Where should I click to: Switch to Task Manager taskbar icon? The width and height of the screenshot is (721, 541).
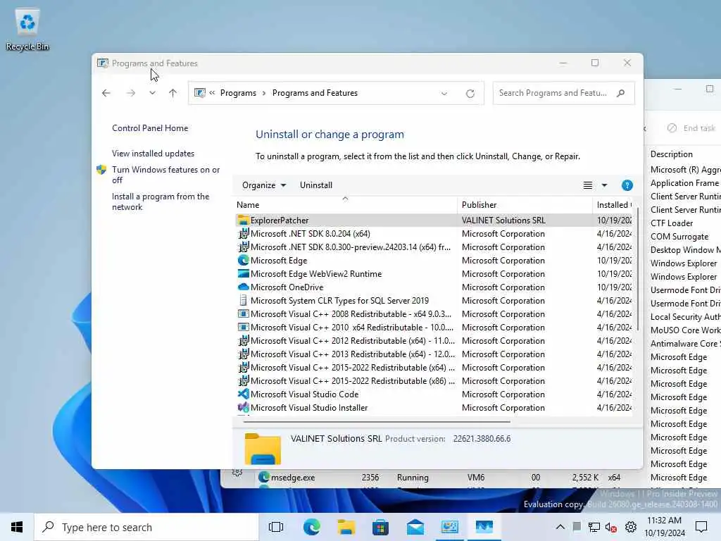click(x=484, y=527)
